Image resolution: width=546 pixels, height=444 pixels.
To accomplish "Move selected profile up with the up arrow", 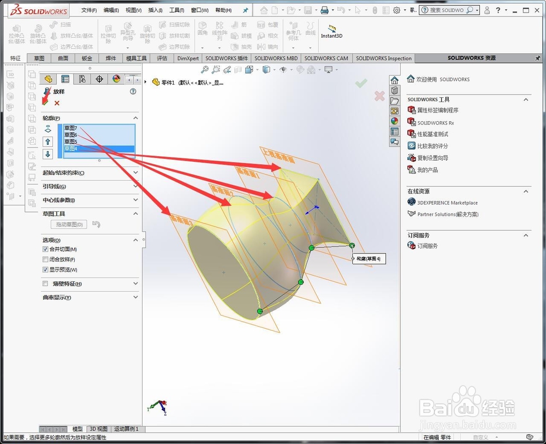I will (48, 141).
